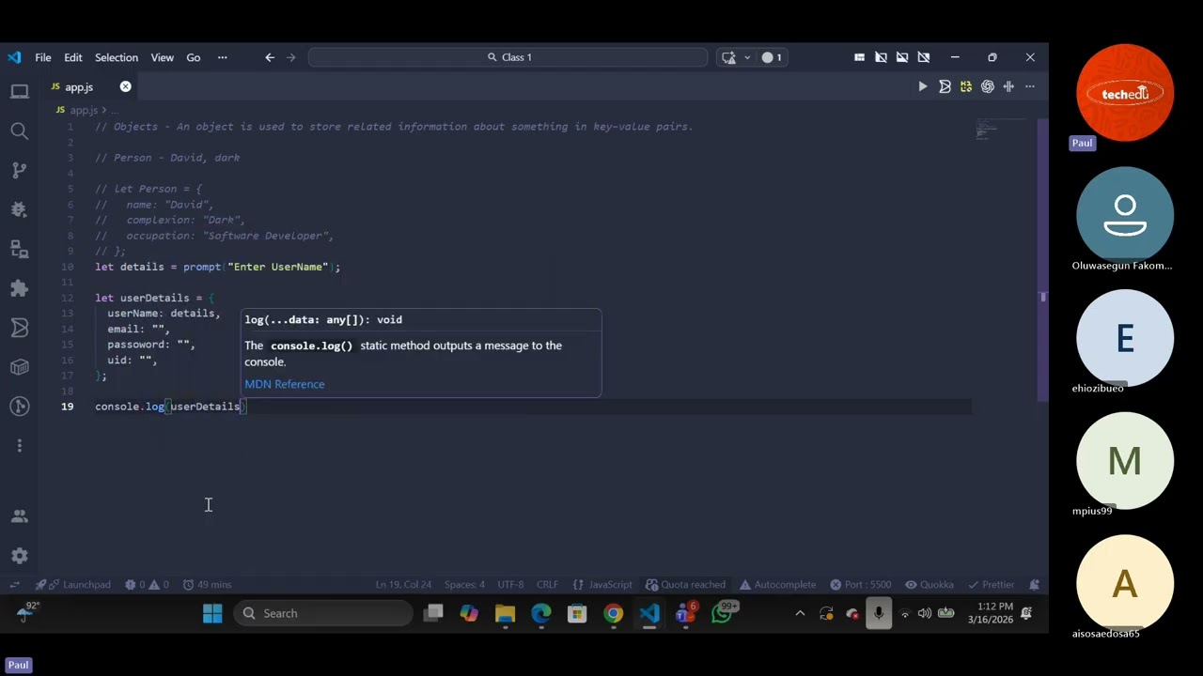Click the Windows taskbar Search box

coord(323,614)
